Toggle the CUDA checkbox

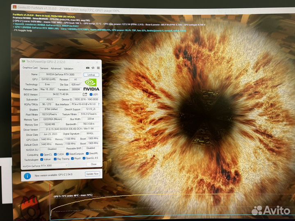(55, 154)
